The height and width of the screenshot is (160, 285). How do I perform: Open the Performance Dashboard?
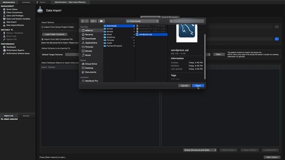pyautogui.click(x=11, y=47)
